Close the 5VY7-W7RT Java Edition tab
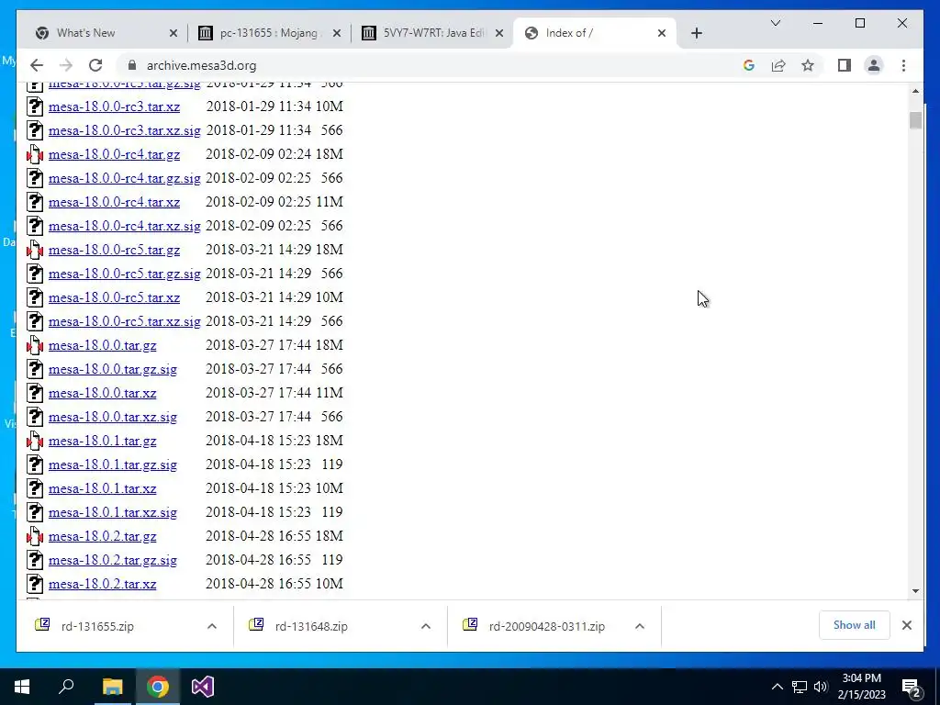940x705 pixels. (498, 33)
